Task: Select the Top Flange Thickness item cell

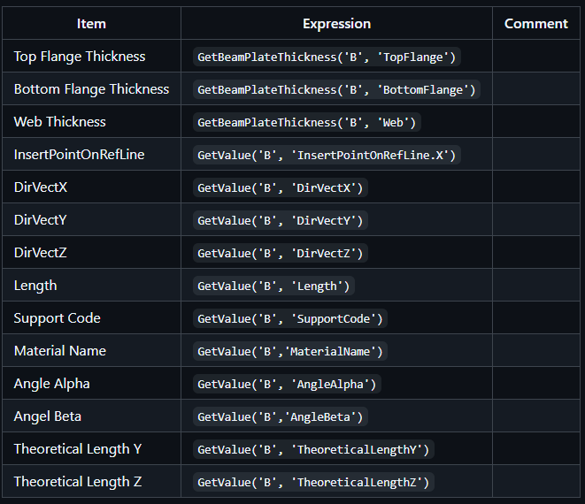Action: [x=80, y=57]
